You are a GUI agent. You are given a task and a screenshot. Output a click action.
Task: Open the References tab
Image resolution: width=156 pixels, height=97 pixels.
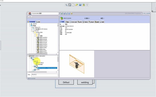80,22
